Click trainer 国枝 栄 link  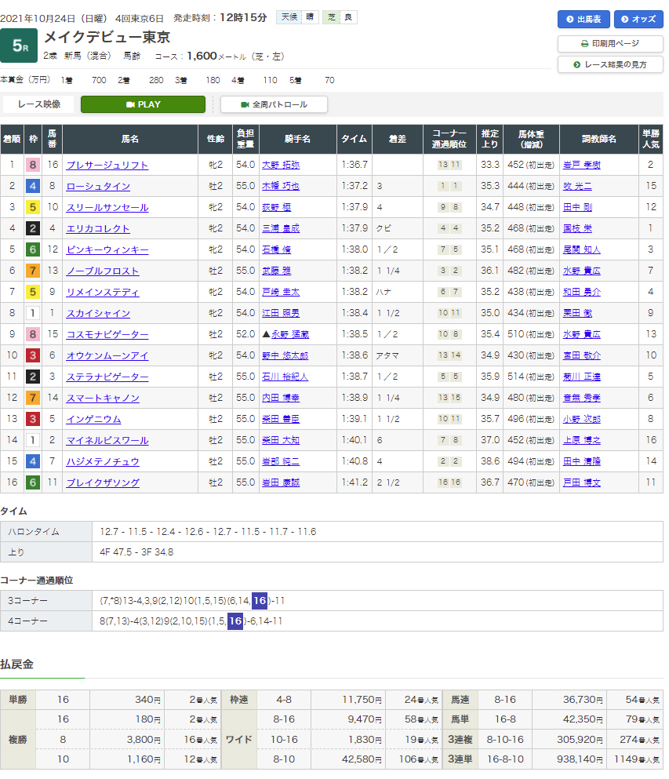click(576, 229)
